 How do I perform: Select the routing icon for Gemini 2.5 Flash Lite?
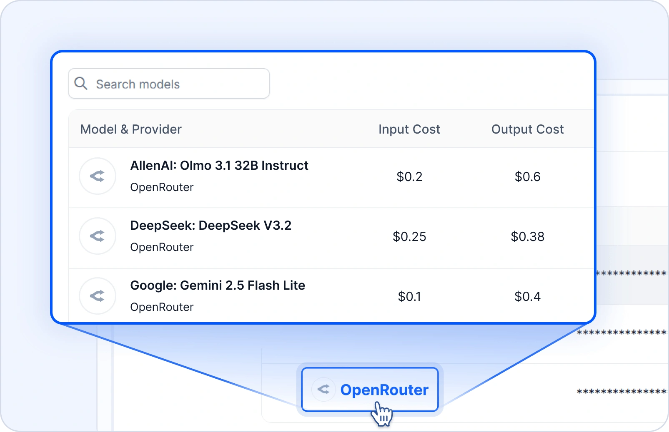(97, 296)
